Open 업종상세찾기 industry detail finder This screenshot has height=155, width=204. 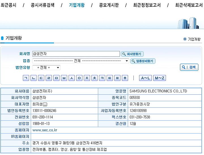143,61
